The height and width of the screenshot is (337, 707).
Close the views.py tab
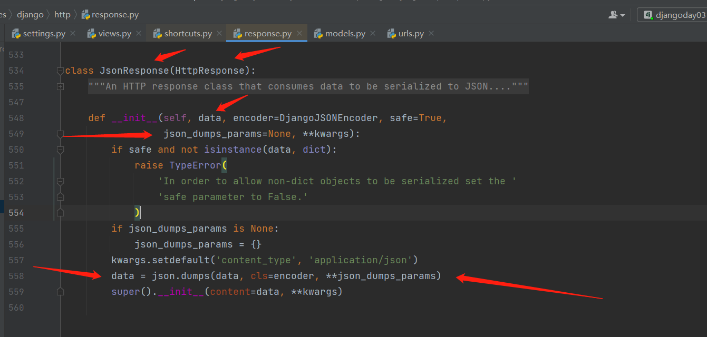click(x=139, y=33)
